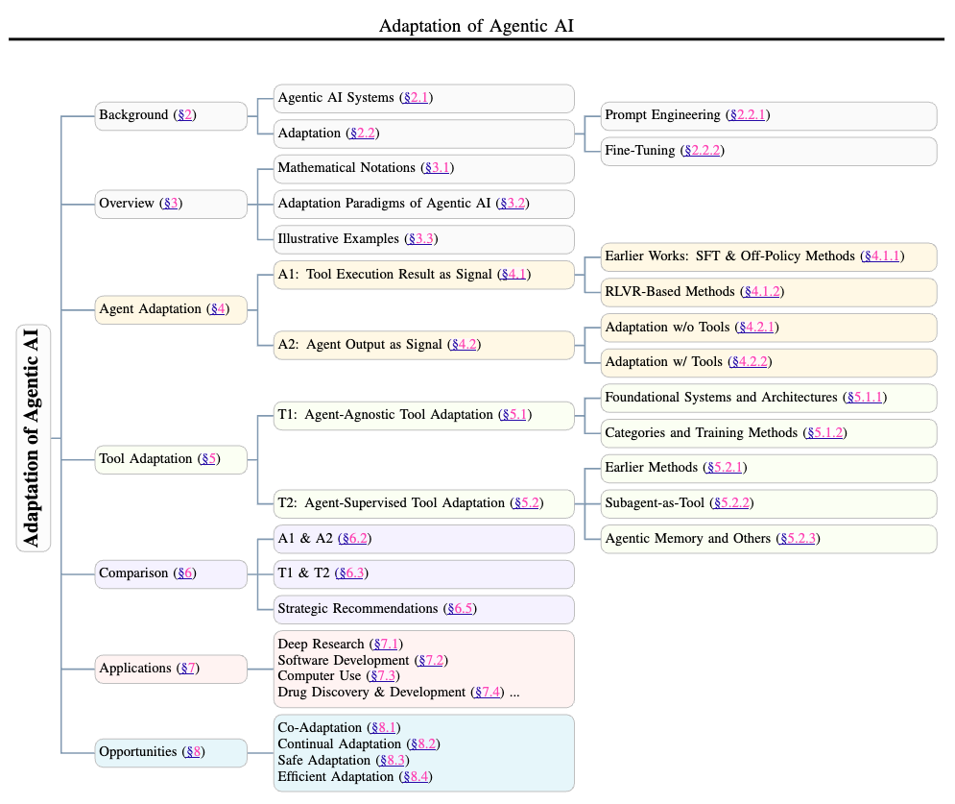
Task: Open §5.2.3 Agentic Memory link
Action: coord(799,539)
